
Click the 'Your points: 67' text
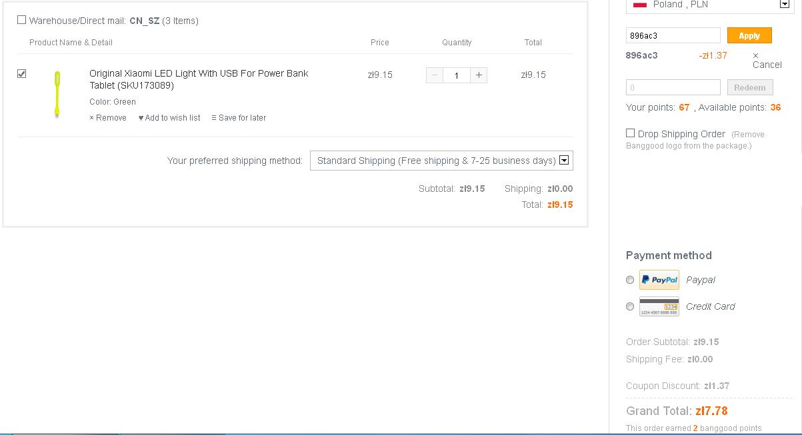(x=657, y=107)
